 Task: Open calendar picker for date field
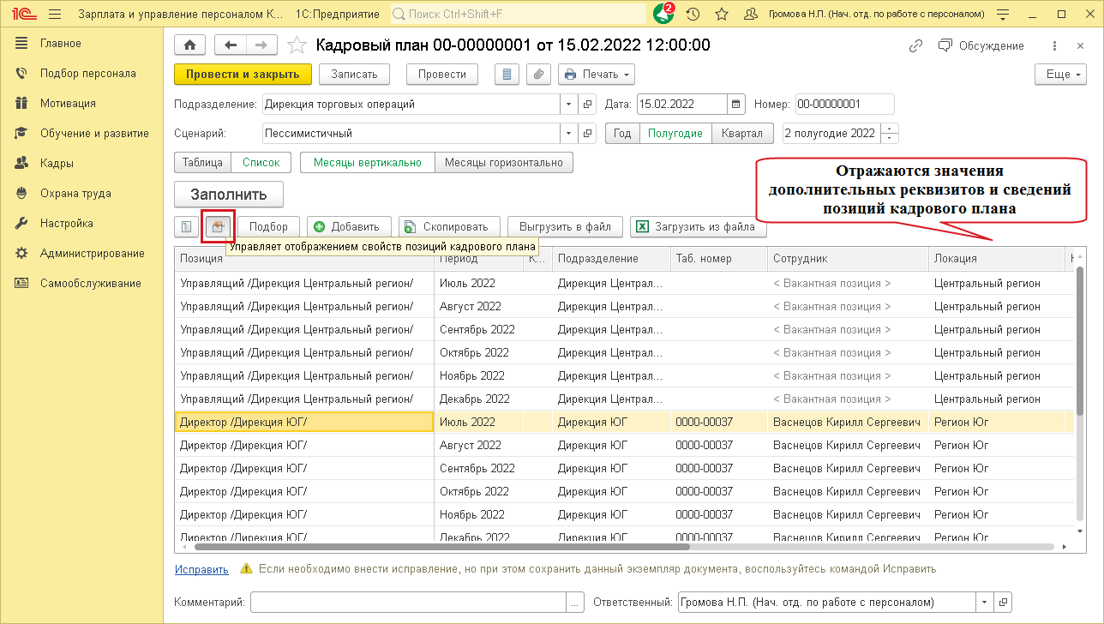(x=736, y=105)
